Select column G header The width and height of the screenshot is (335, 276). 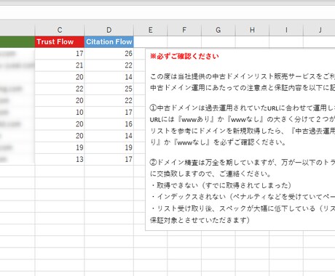point(218,30)
